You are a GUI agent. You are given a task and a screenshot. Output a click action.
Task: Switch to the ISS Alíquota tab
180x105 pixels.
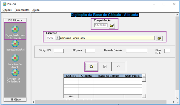[15, 20]
